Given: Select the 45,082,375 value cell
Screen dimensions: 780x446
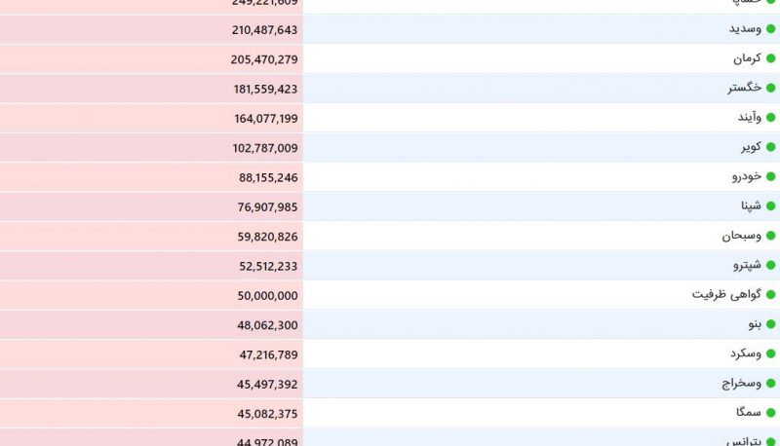Looking at the screenshot, I should click(151, 414).
